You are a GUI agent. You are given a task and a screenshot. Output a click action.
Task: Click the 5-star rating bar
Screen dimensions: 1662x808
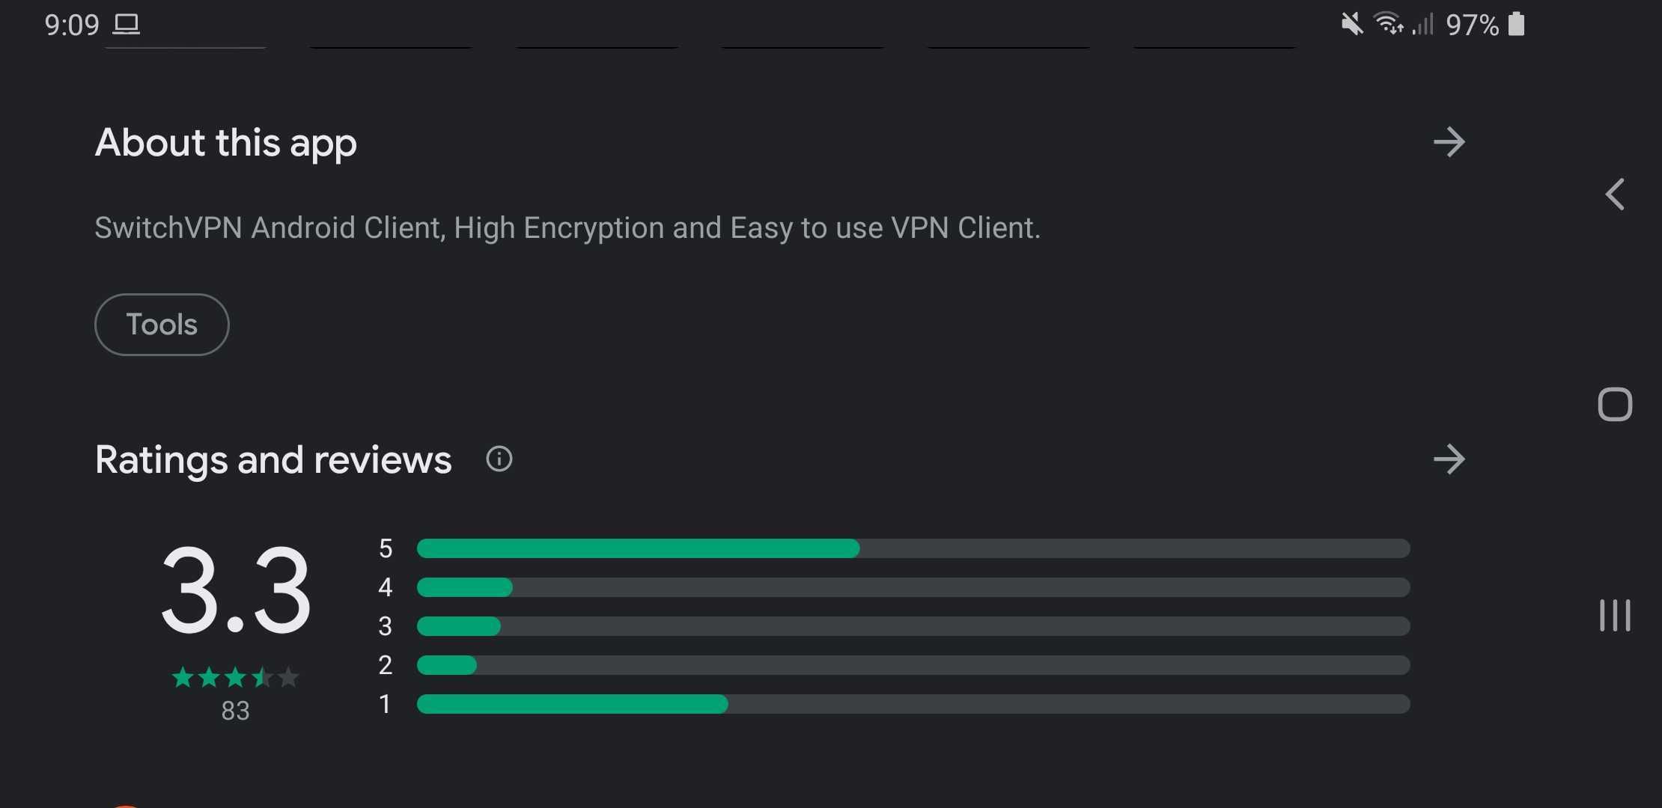(x=913, y=548)
